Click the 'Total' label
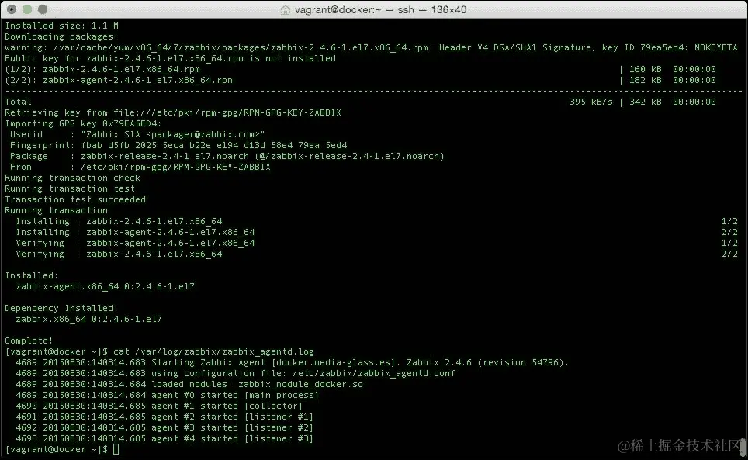Screen dimensions: 748x460 (x=18, y=102)
